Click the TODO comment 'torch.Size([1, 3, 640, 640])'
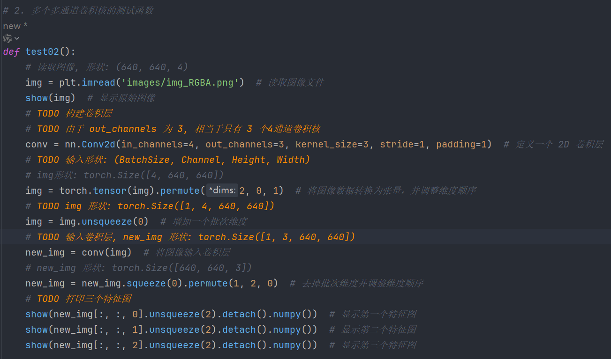 pos(190,237)
